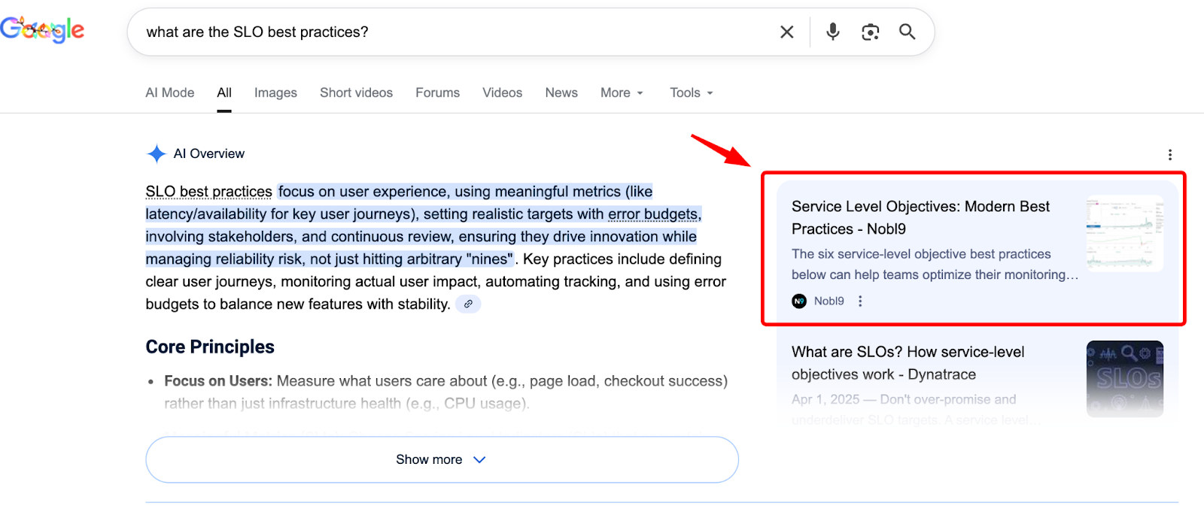Open the News tab
The image size is (1204, 515).
coord(561,92)
